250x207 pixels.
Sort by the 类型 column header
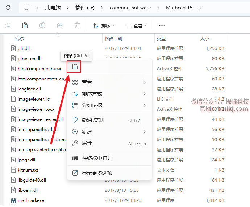coord(161,38)
